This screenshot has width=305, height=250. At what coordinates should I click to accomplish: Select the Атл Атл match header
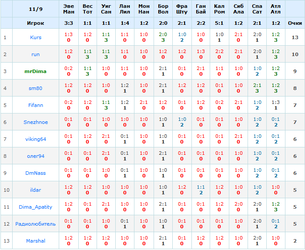pyautogui.click(x=275, y=9)
